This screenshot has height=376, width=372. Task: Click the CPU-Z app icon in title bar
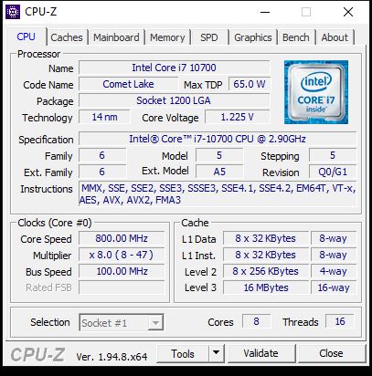tap(13, 12)
